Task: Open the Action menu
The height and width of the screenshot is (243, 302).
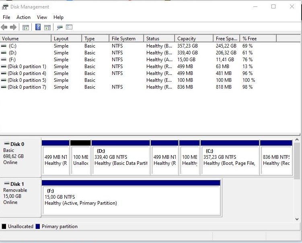Action: [23, 17]
